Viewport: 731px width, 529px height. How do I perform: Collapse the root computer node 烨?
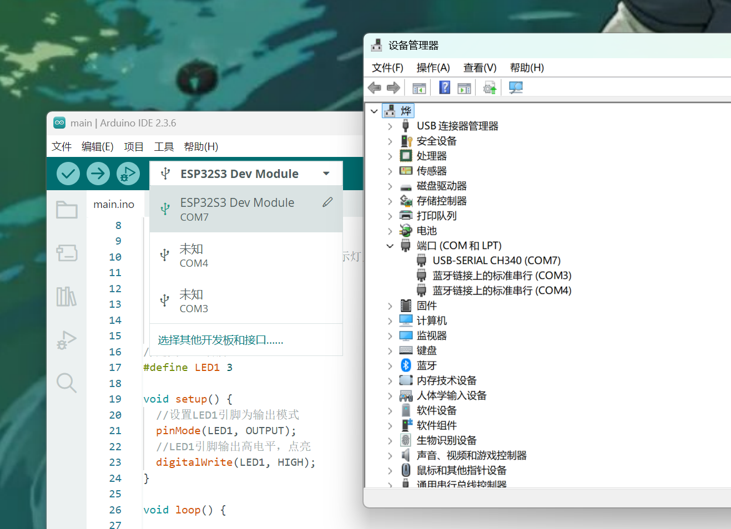click(x=374, y=111)
